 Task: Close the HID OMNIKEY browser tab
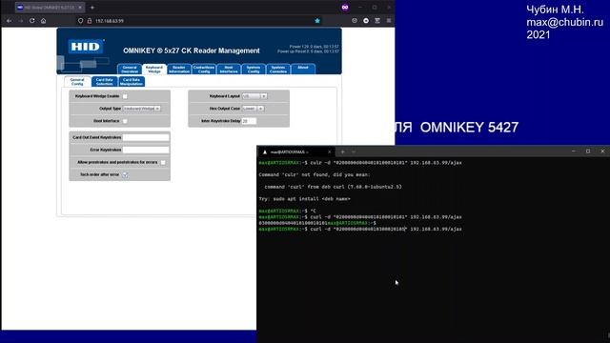tap(80, 8)
